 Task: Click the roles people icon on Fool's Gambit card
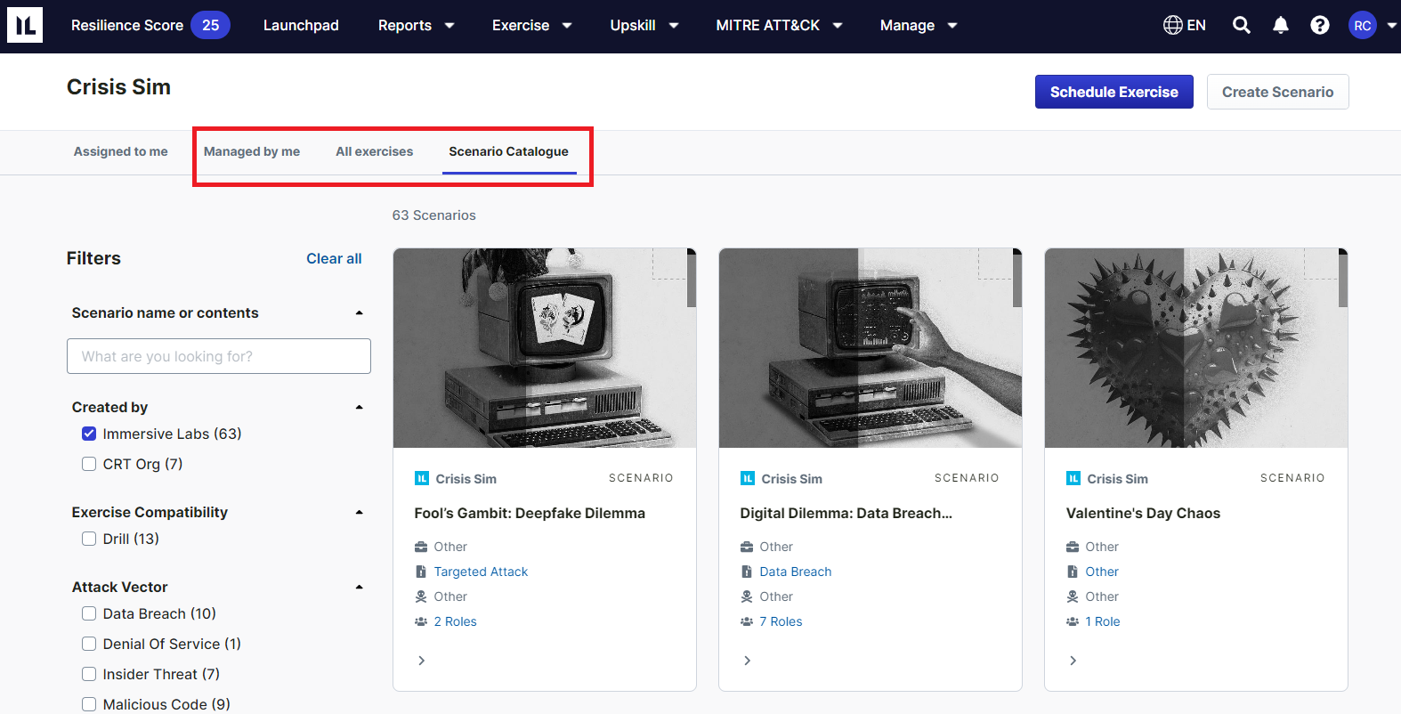(x=421, y=621)
